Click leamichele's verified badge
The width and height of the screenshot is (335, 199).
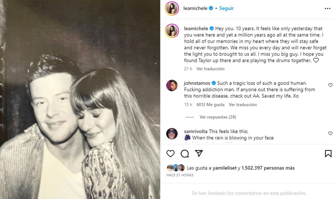pos(211,8)
